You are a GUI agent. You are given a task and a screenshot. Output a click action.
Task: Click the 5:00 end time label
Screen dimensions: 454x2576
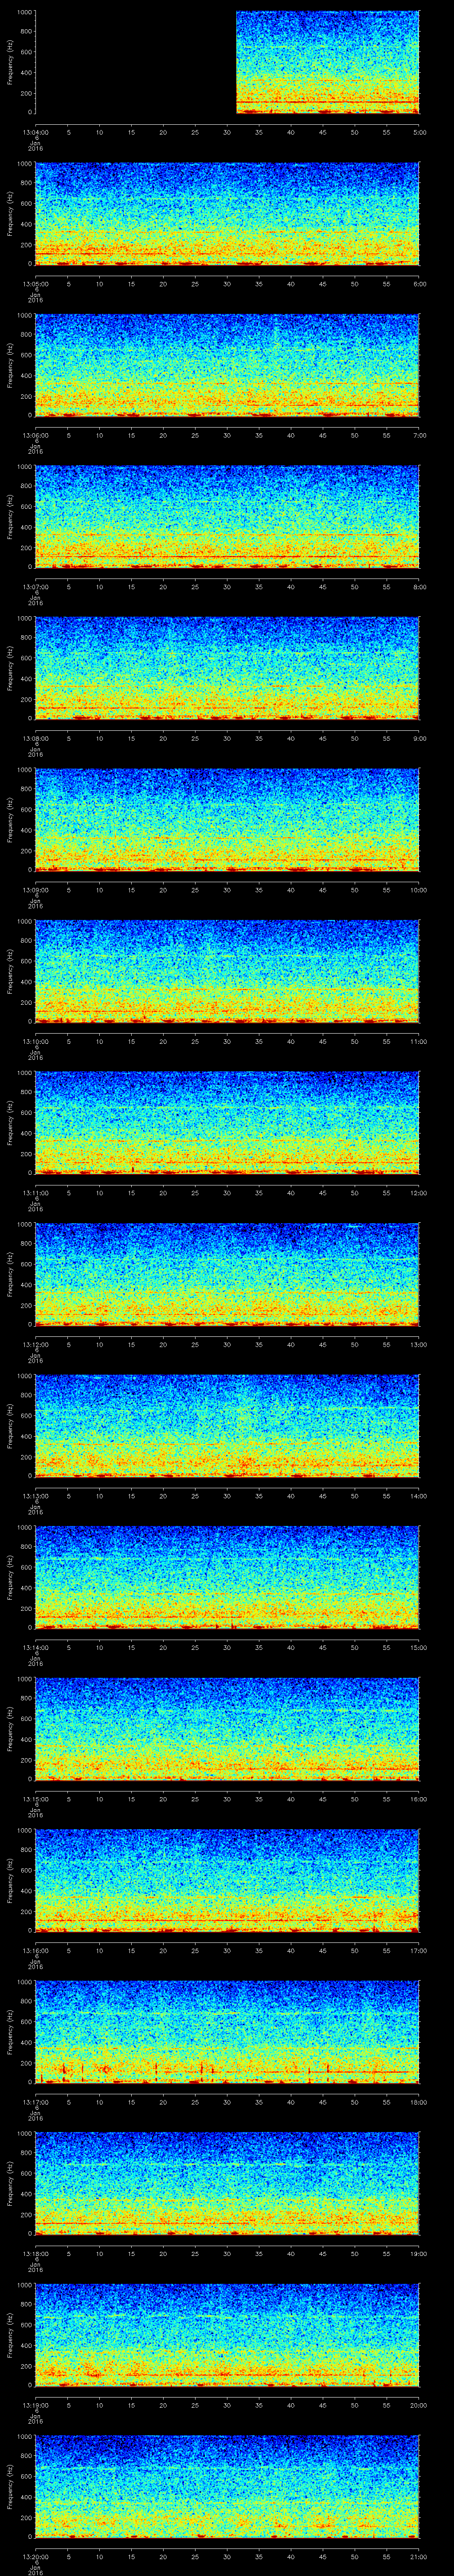419,132
